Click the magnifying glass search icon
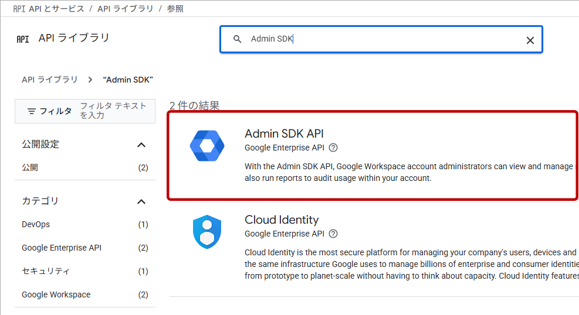The width and height of the screenshot is (579, 315). coord(238,39)
